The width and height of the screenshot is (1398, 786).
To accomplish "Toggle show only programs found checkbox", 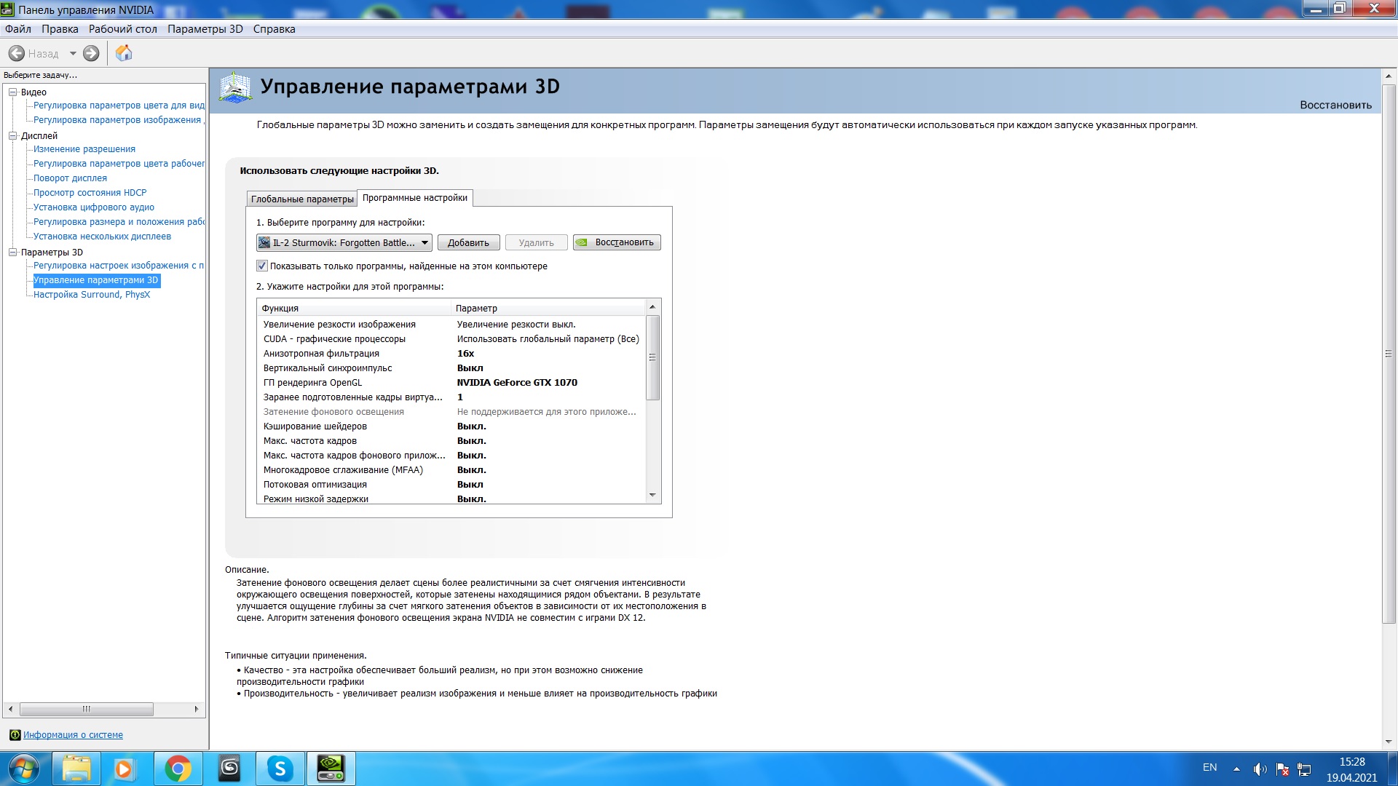I will pyautogui.click(x=262, y=266).
